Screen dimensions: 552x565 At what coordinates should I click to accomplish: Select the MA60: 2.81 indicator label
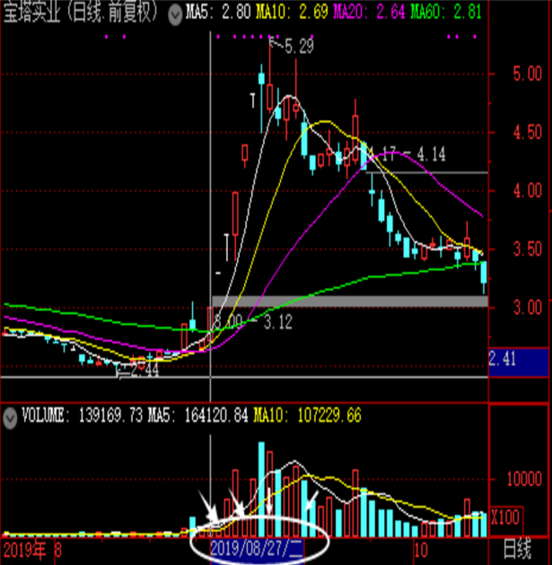point(446,13)
